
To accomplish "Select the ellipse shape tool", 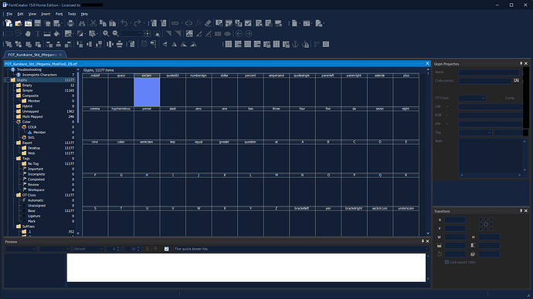I will pos(227,34).
